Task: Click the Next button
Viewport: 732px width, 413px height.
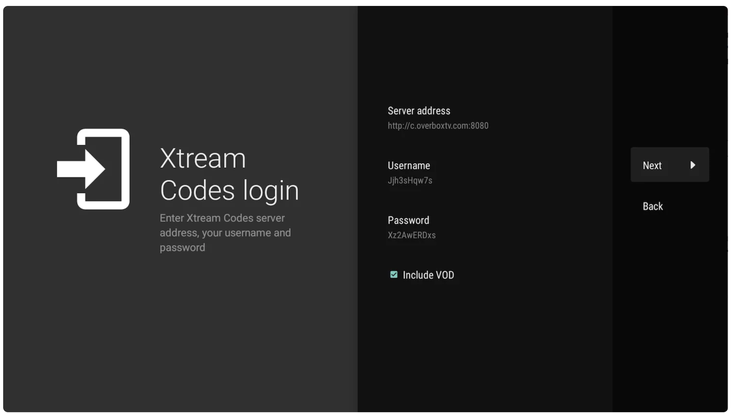Action: 669,165
